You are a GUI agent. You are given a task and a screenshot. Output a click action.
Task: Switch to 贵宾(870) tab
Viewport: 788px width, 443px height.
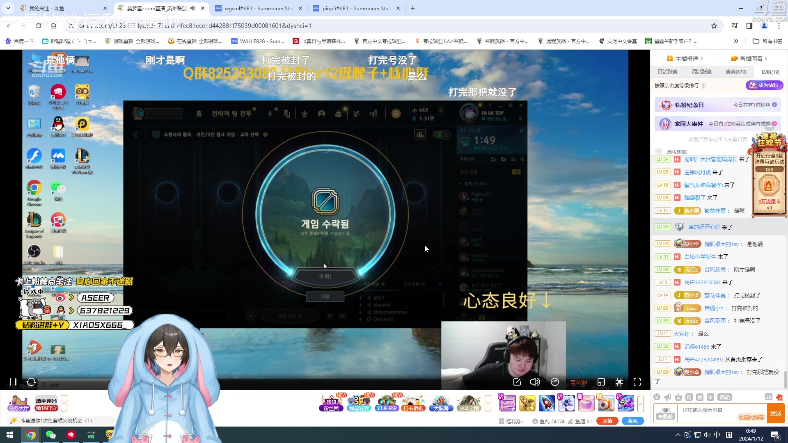pos(736,72)
